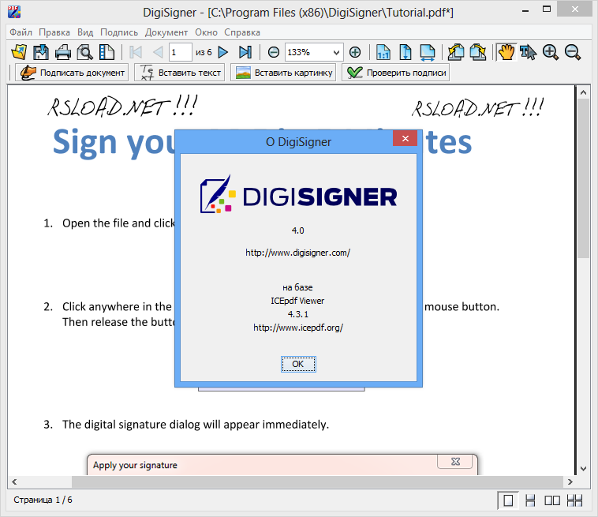
Task: Select the hand pan tool
Action: 506,52
